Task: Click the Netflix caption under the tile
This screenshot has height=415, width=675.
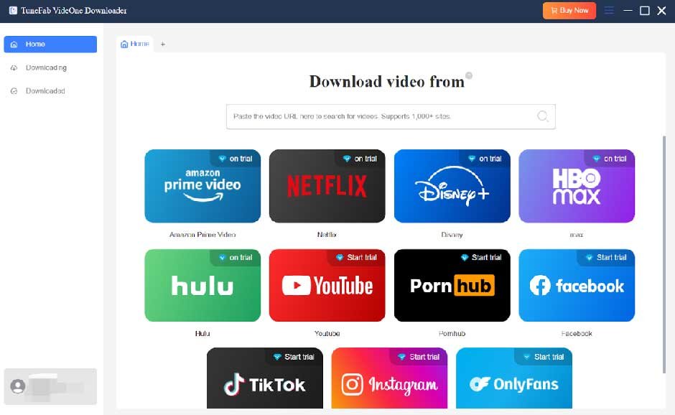Action: pos(327,235)
